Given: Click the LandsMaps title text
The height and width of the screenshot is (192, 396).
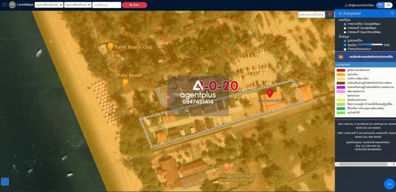Looking at the screenshot, I should (x=25, y=5).
